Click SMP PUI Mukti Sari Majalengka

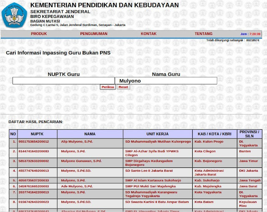(150, 186)
